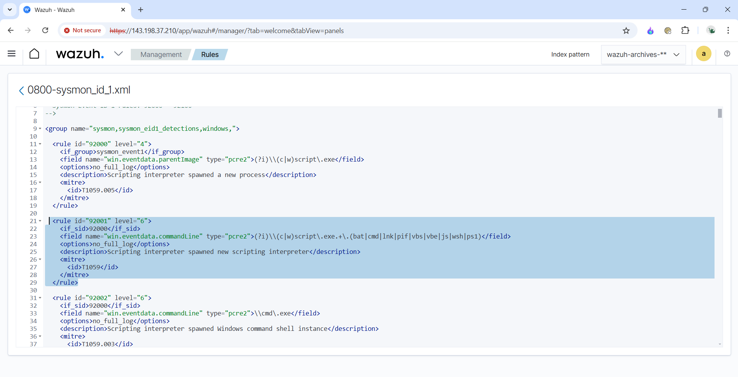Select the Management breadcrumb tab
Viewport: 738px width, 377px height.
coord(161,55)
